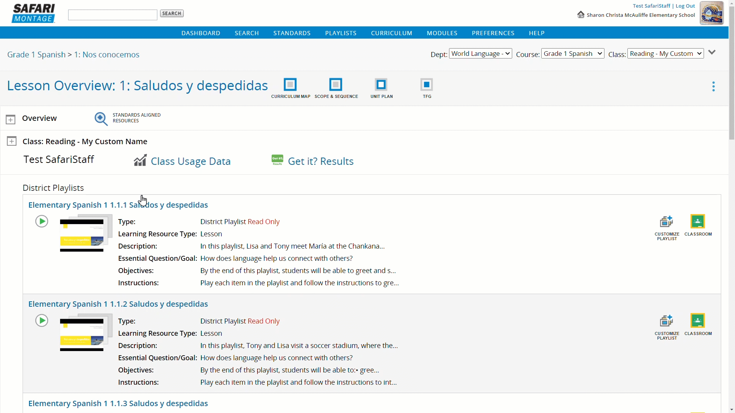Open the Curriculum Map icon
This screenshot has height=413, width=735.
pos(290,85)
